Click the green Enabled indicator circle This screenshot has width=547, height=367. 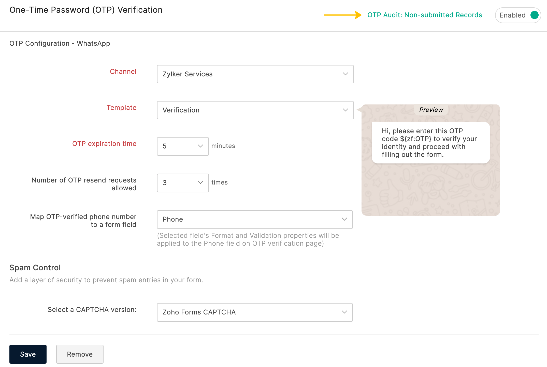coord(534,15)
